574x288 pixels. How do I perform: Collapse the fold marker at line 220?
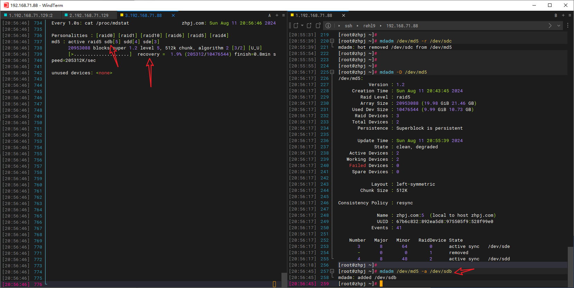point(332,41)
